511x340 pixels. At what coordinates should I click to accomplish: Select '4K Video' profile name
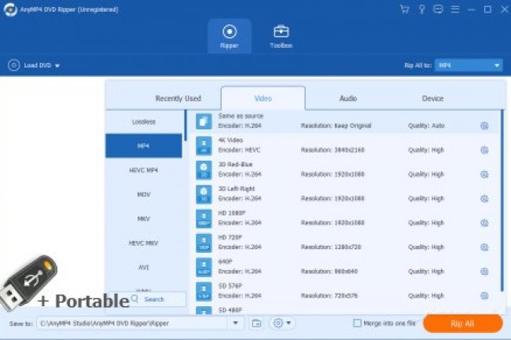pos(230,140)
